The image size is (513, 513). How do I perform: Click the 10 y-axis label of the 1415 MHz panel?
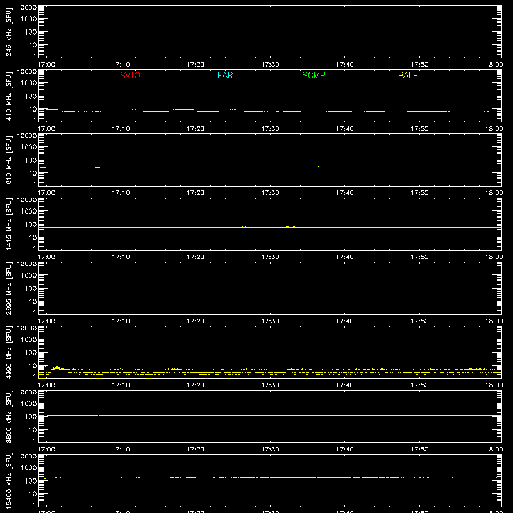[x=33, y=237]
